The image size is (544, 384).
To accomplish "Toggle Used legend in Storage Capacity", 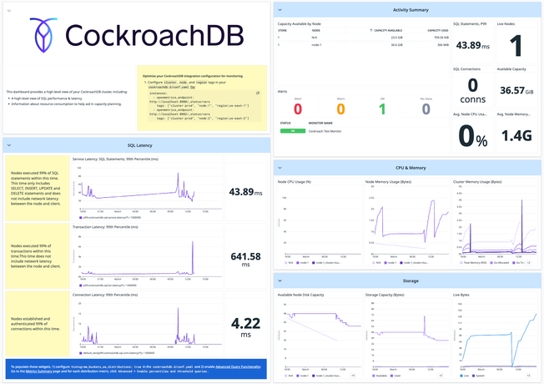I will coord(395,376).
